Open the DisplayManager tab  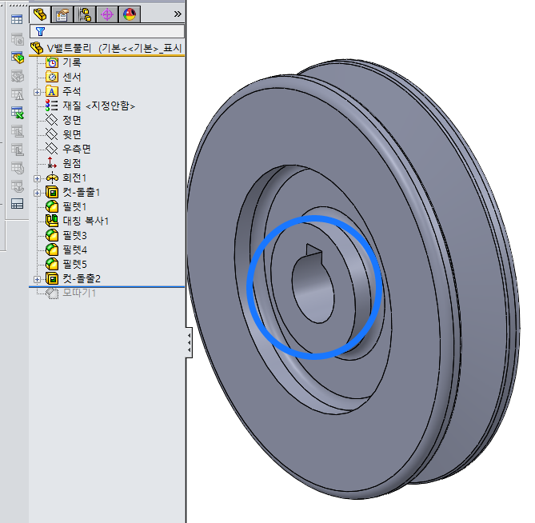coord(130,14)
